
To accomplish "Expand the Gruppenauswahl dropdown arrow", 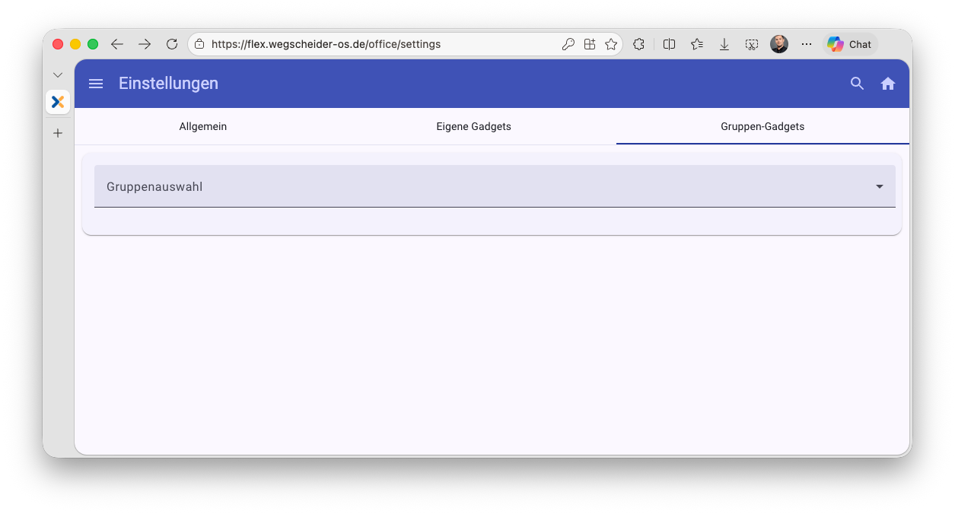I will [880, 186].
